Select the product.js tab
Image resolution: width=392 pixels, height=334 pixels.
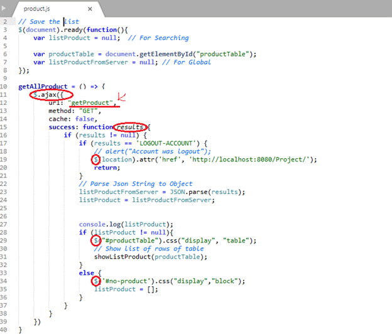click(x=58, y=9)
